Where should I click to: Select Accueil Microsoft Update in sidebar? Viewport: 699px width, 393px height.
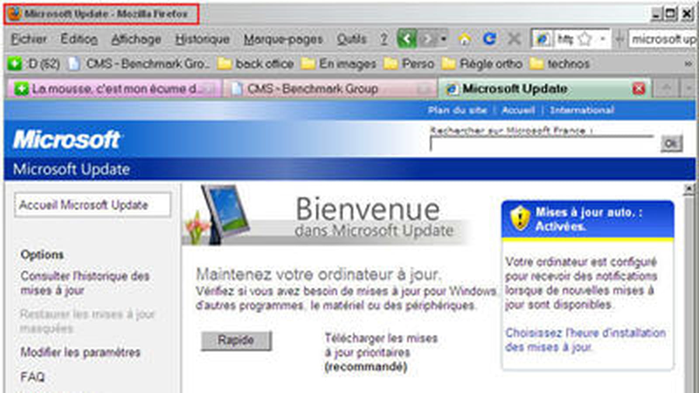92,205
